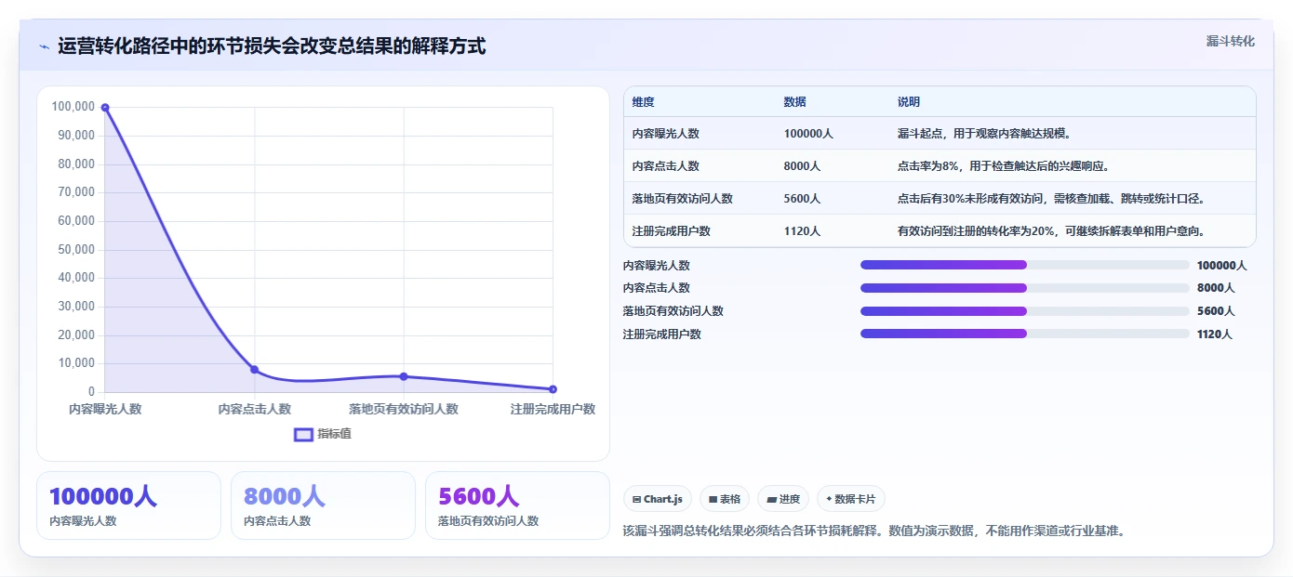Click the 指标值 legend label text

334,434
